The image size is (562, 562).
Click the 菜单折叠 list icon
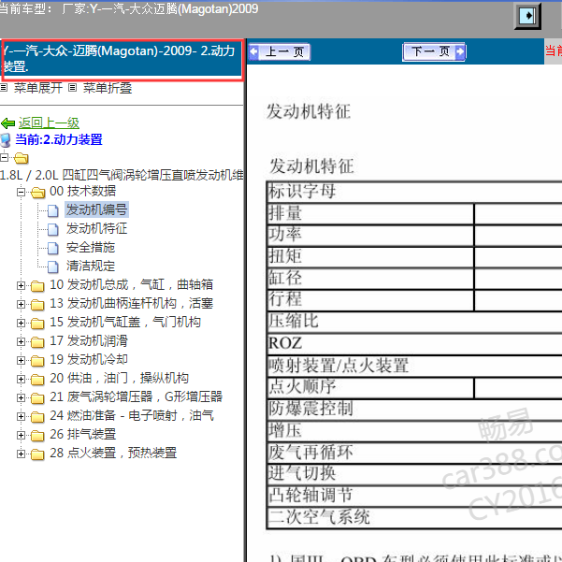(72, 88)
